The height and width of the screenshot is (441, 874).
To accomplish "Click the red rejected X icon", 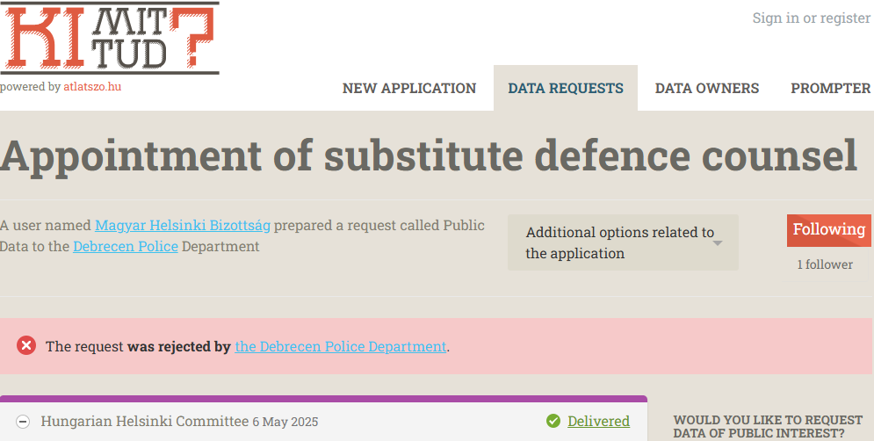I will coord(26,345).
